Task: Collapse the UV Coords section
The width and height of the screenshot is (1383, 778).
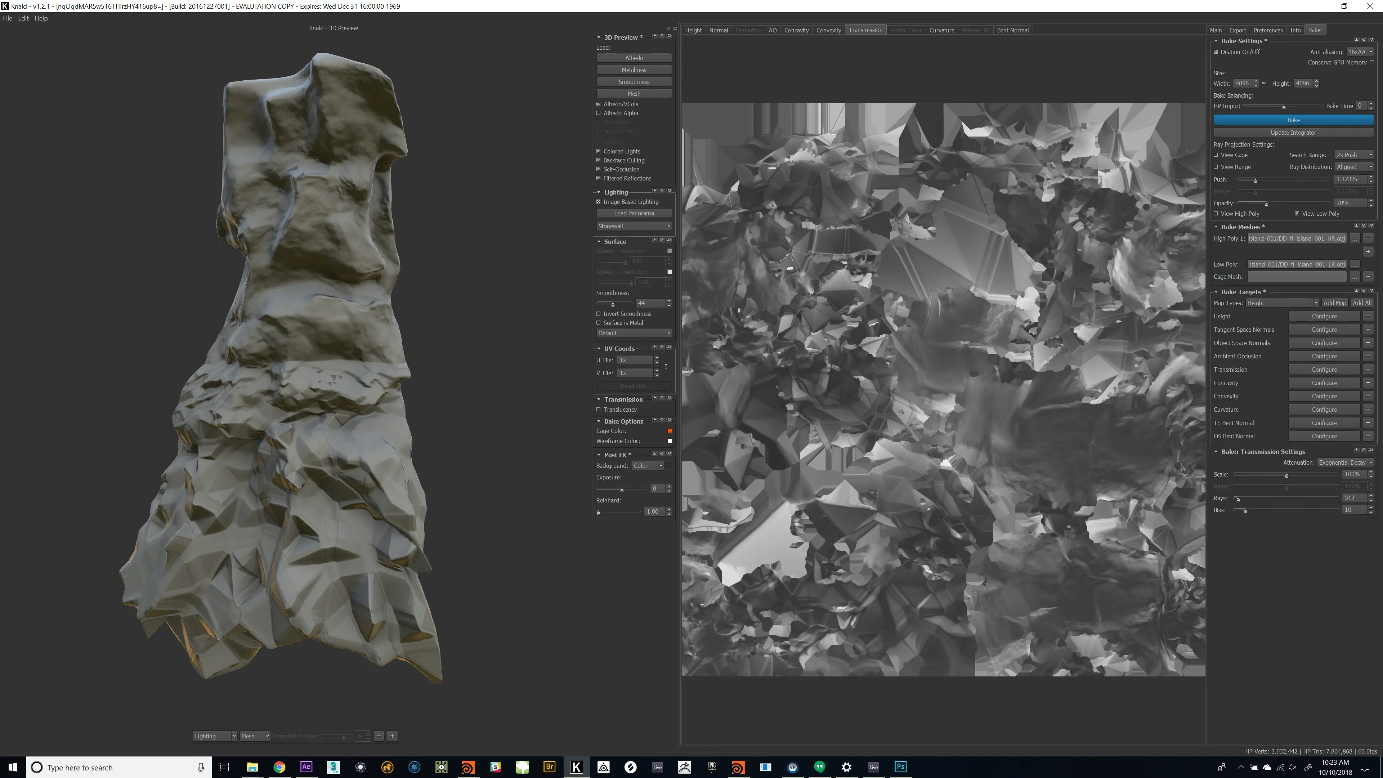Action: pos(599,348)
